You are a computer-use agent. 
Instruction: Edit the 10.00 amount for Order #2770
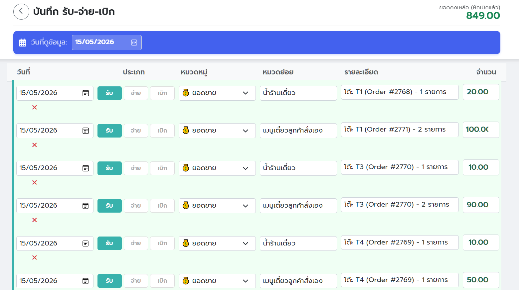(x=481, y=167)
